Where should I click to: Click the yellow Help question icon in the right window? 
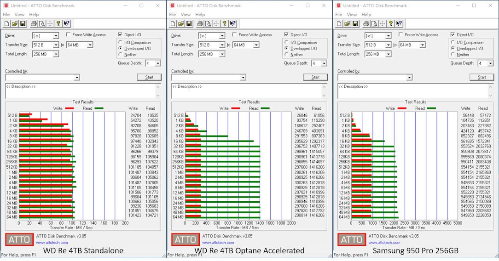pyautogui.click(x=391, y=23)
